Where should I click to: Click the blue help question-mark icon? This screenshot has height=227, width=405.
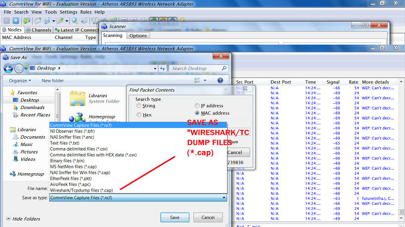220,80
